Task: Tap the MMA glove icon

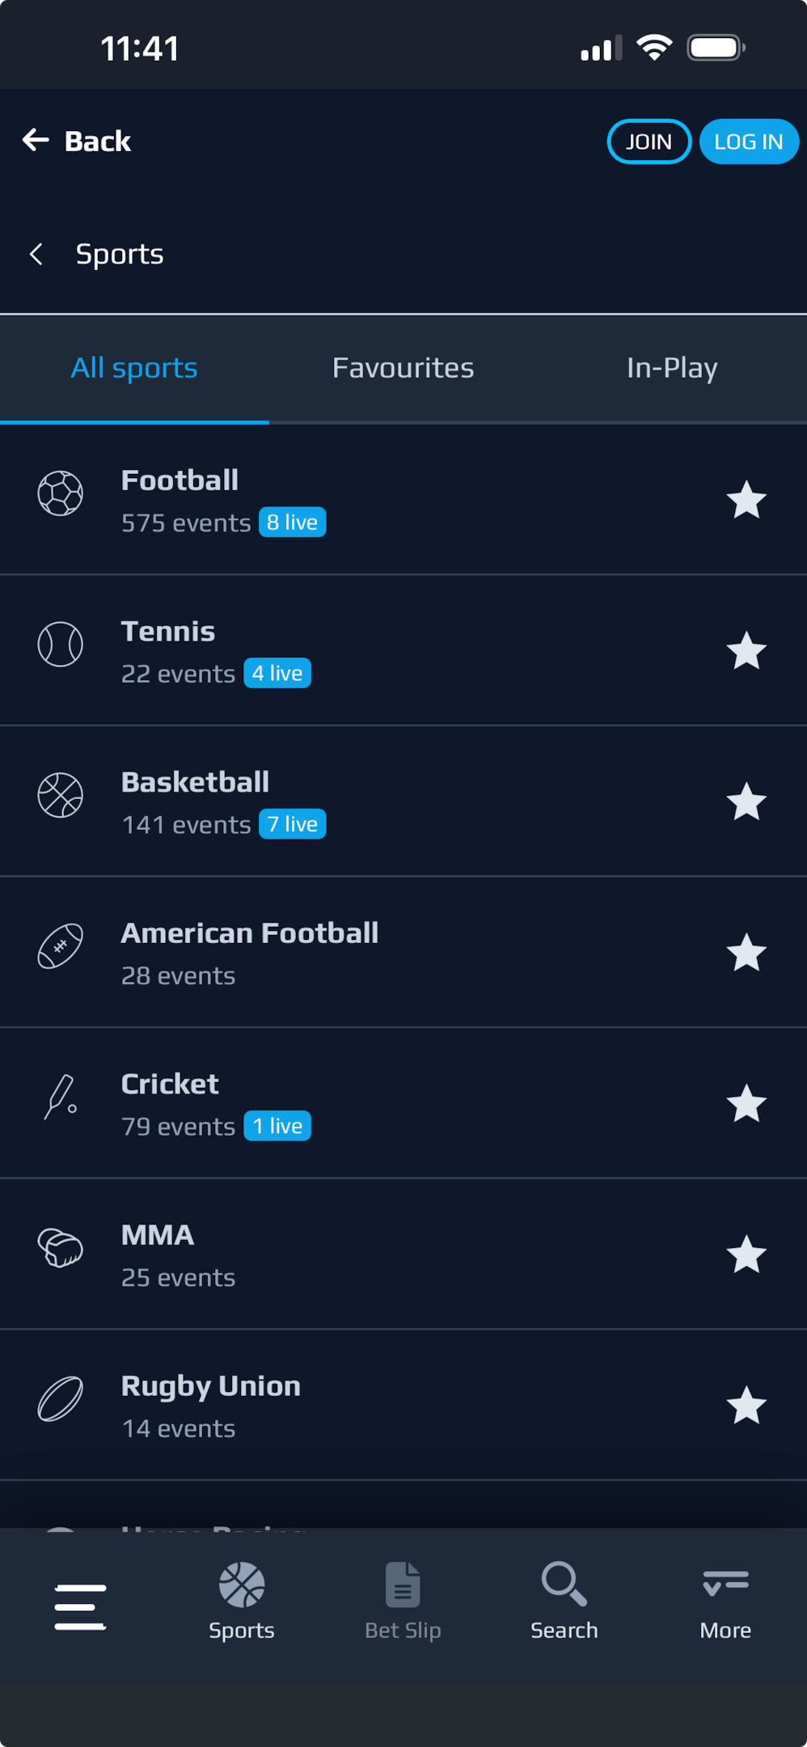Action: 61,1248
